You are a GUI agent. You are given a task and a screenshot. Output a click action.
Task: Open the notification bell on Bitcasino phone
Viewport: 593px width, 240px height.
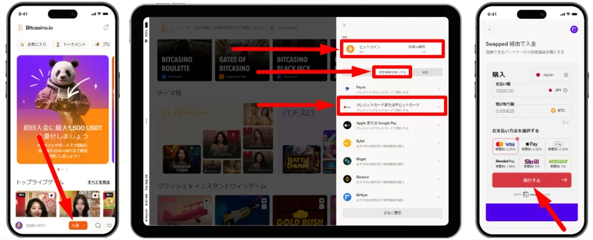click(106, 27)
